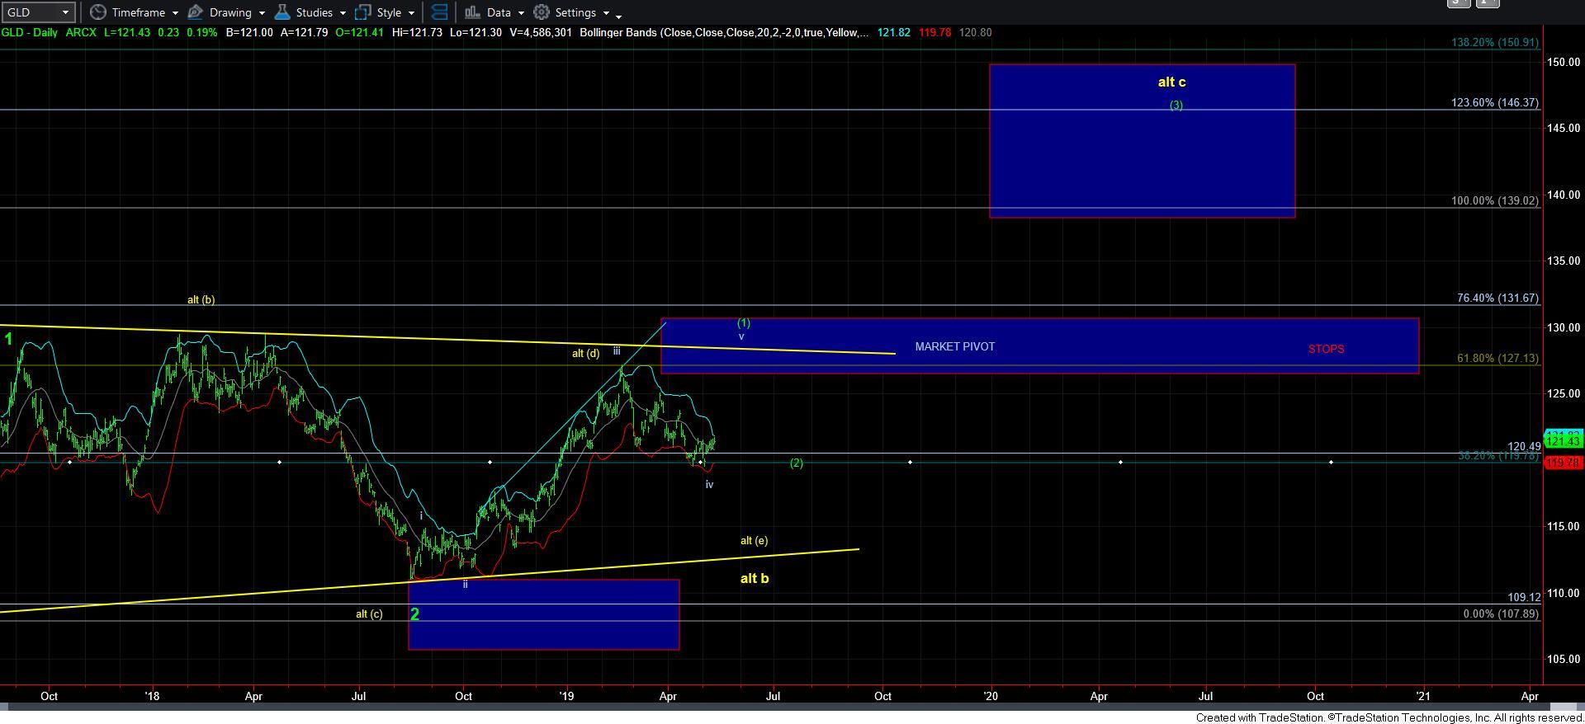Click the Style icon
Image resolution: width=1585 pixels, height=724 pixels.
362,12
